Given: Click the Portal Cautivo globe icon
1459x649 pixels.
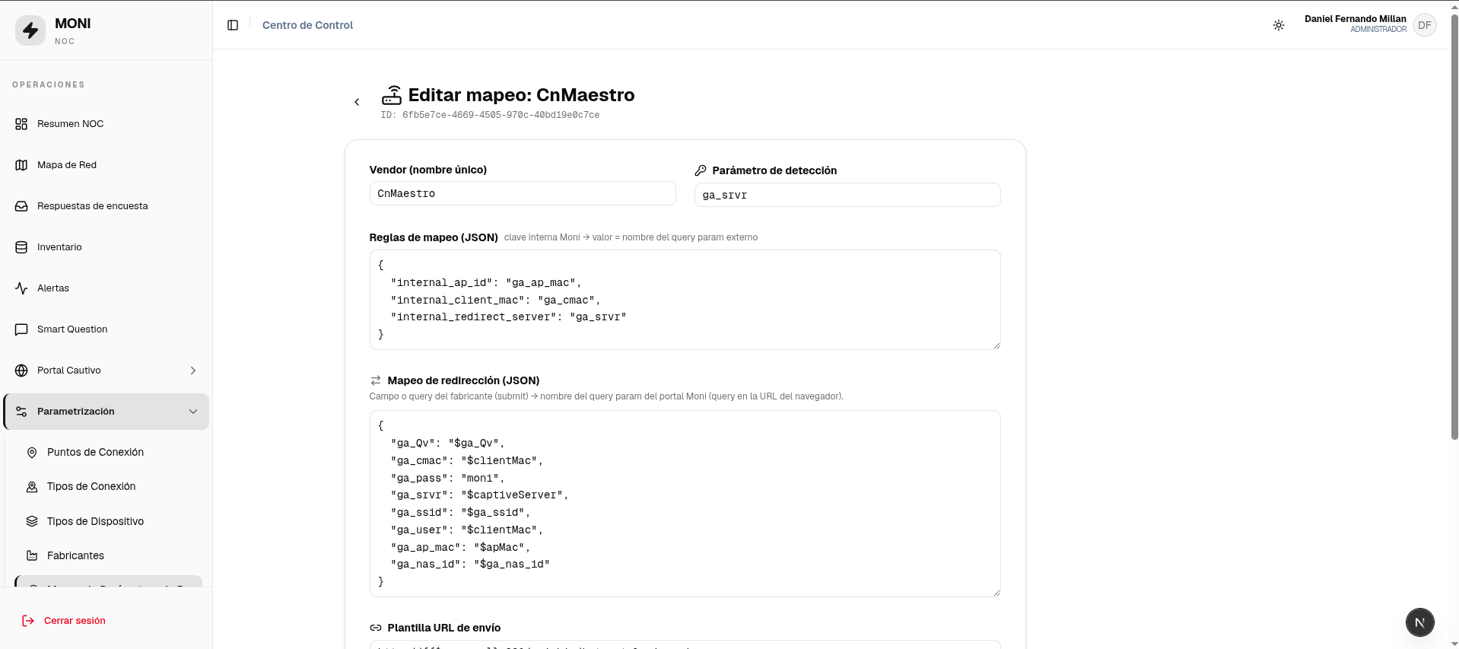Looking at the screenshot, I should pos(21,371).
